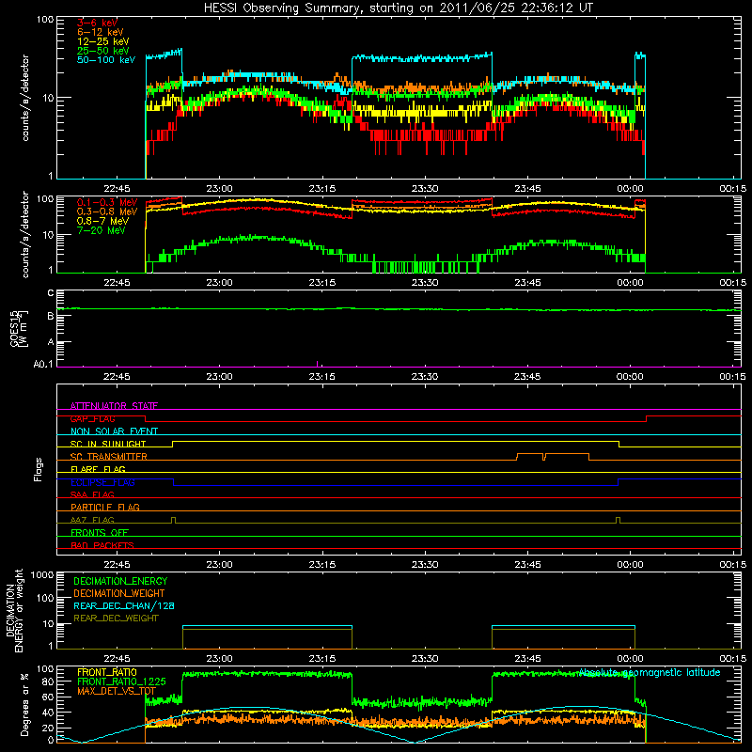Click the Flags panel axis title
The image size is (752, 752).
tap(39, 469)
